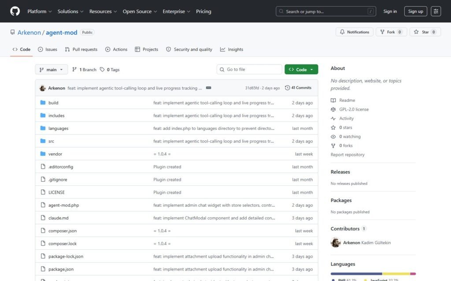Expand the Solutions menu
This screenshot has height=281, width=451.
pyautogui.click(x=70, y=11)
